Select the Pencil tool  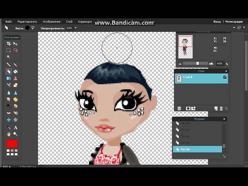[9, 65]
